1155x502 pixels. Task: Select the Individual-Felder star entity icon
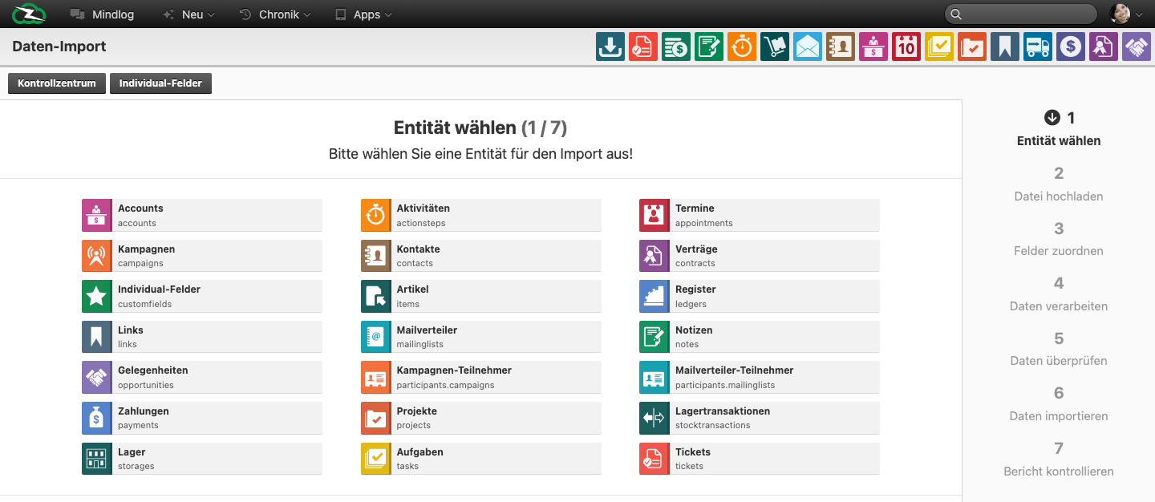pyautogui.click(x=97, y=296)
